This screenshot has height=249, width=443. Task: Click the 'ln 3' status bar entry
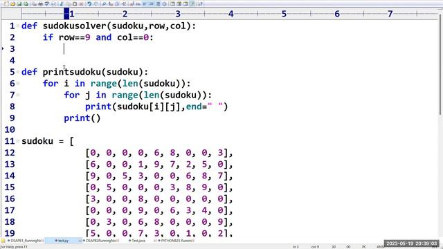(x=296, y=247)
